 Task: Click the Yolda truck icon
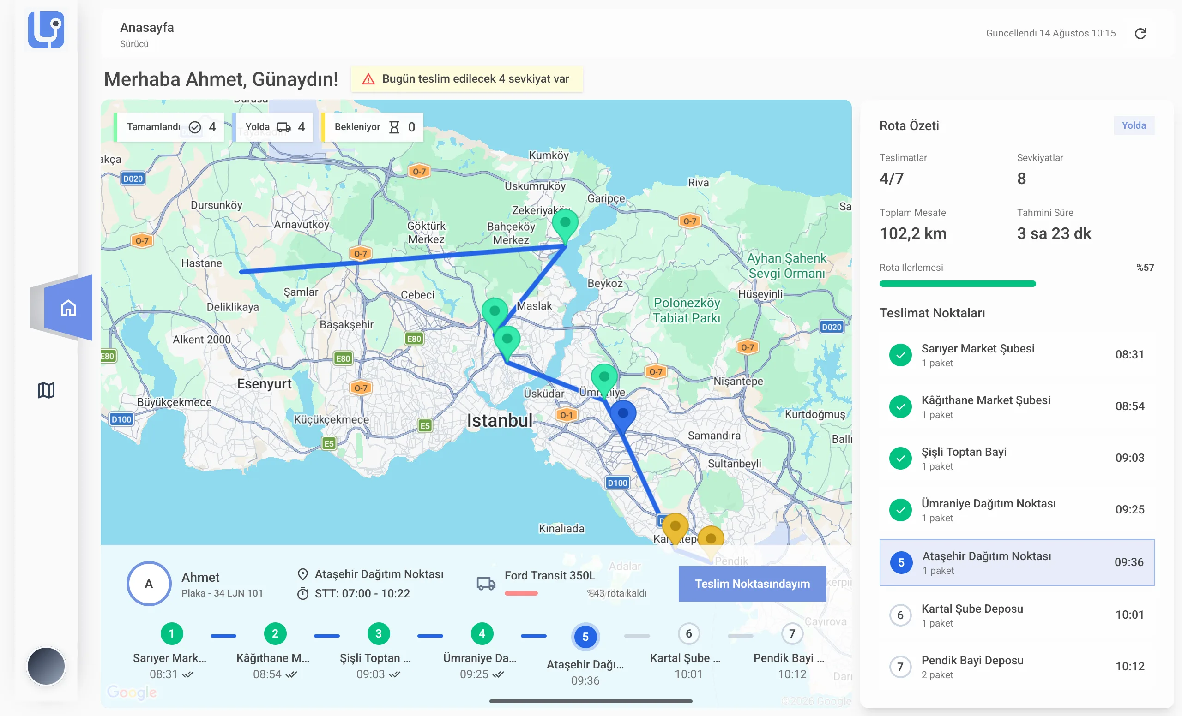pos(284,127)
